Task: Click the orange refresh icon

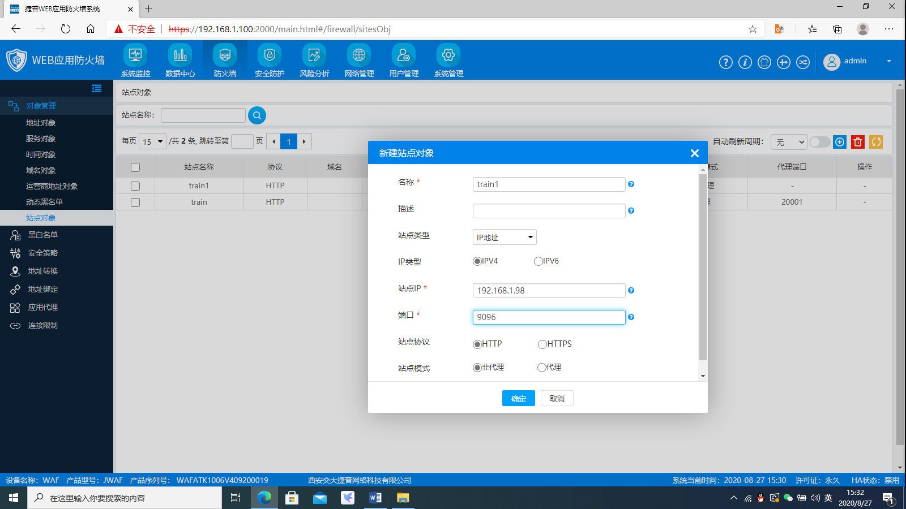Action: tap(876, 142)
